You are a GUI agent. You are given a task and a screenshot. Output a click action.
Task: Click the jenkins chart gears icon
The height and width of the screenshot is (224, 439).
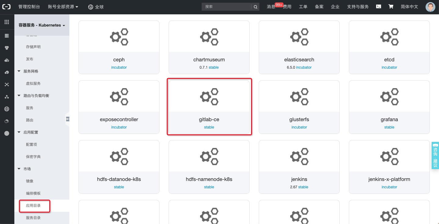pos(299,157)
